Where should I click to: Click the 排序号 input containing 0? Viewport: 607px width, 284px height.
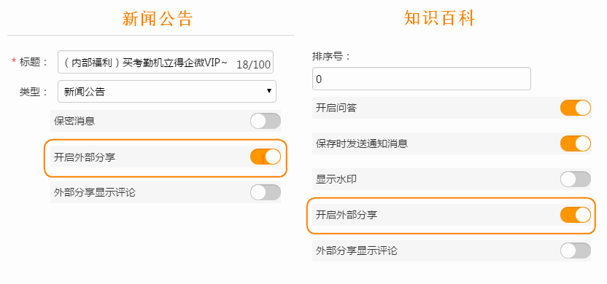point(421,79)
